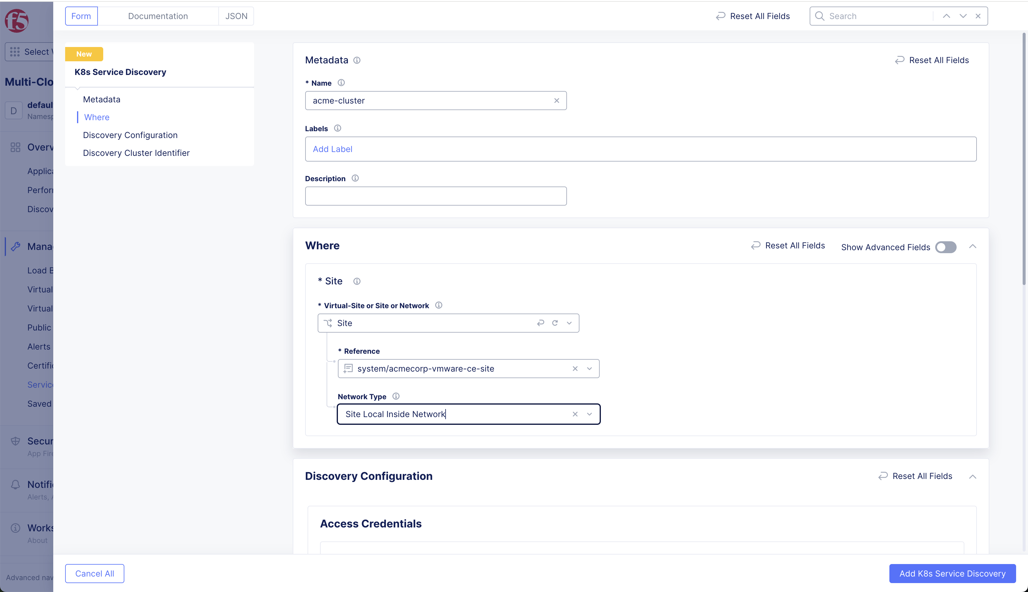Switch to the JSON tab
Screen dimensions: 1028x592
coord(236,16)
